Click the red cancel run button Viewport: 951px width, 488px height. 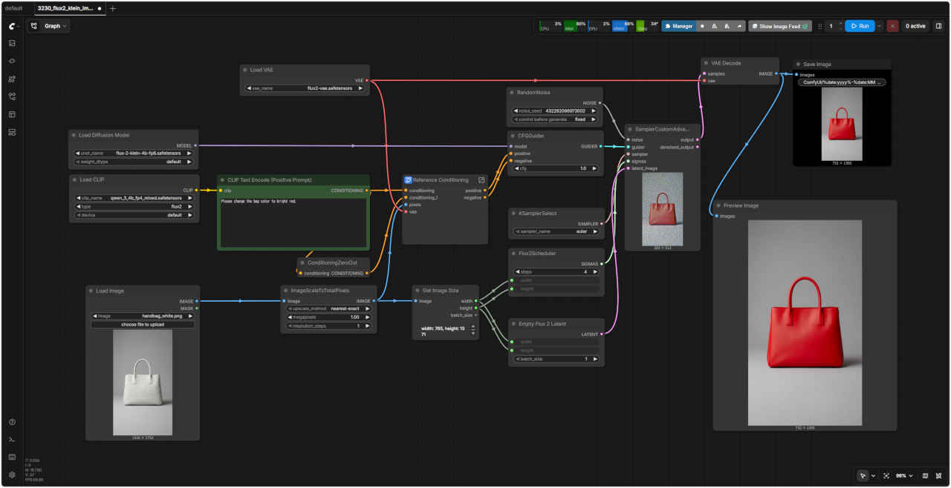click(892, 26)
